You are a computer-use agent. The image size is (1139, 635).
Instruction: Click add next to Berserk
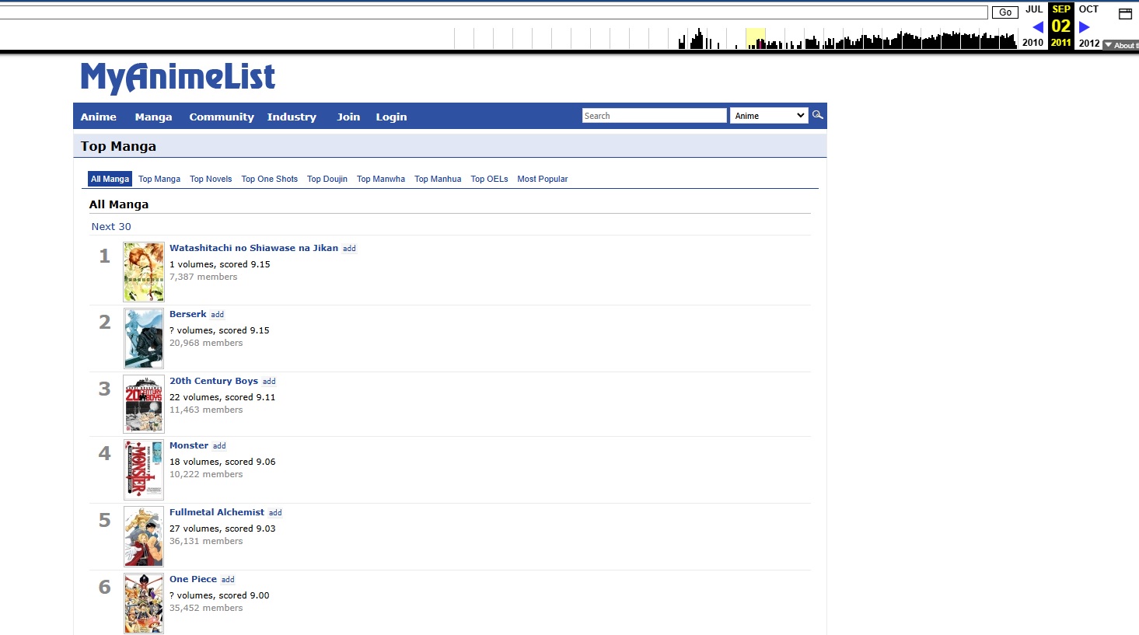[x=217, y=315]
